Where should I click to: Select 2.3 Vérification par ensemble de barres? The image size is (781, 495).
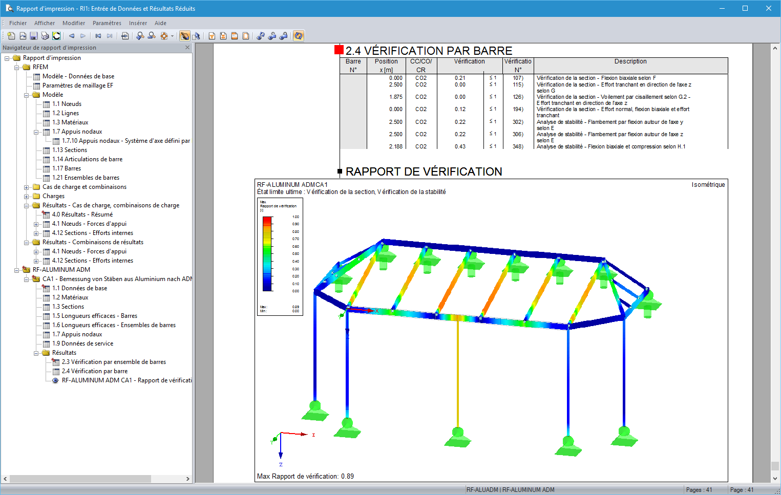[x=114, y=362]
